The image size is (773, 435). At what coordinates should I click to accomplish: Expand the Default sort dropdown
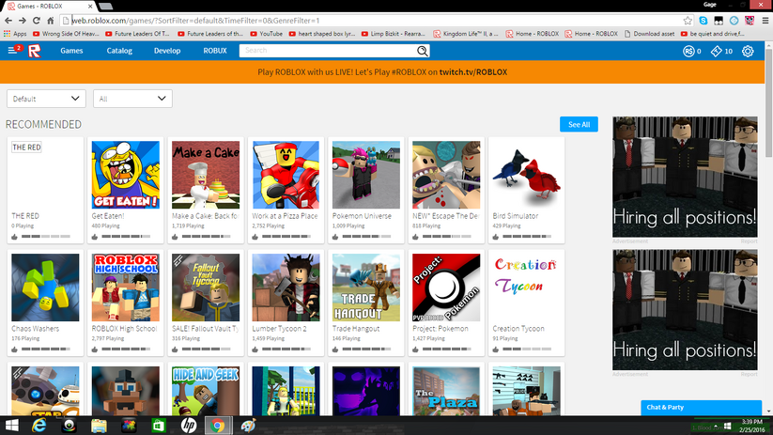point(46,99)
